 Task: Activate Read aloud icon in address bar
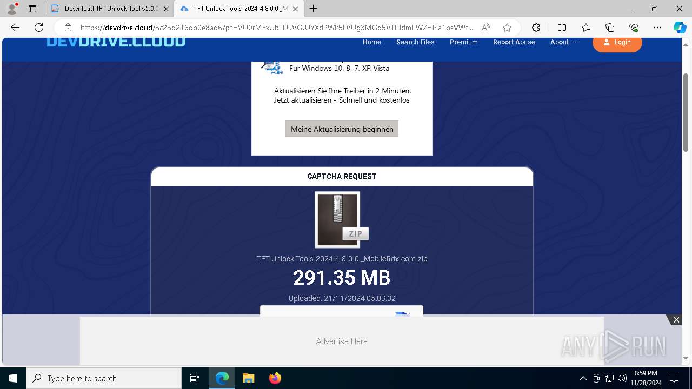click(x=485, y=28)
